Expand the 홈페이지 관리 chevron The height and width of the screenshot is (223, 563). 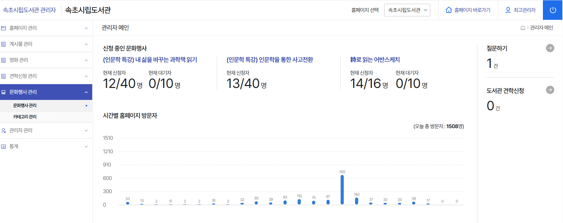86,28
